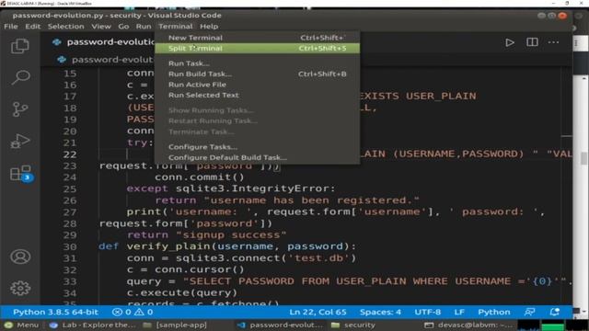Switch to [sample-app] taskbar window
Image resolution: width=589 pixels, height=331 pixels.
click(x=175, y=325)
